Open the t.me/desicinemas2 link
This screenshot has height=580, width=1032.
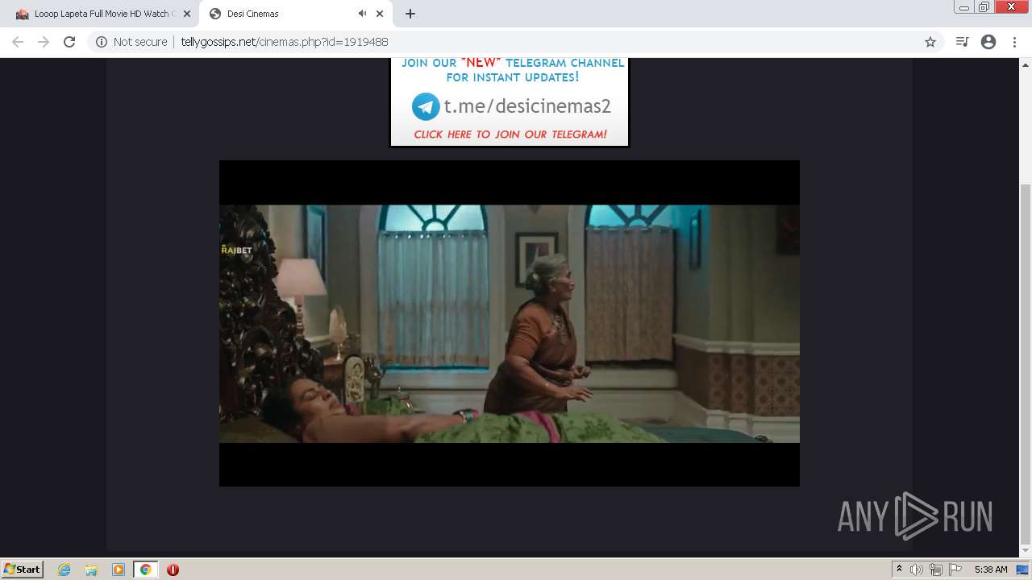click(527, 106)
